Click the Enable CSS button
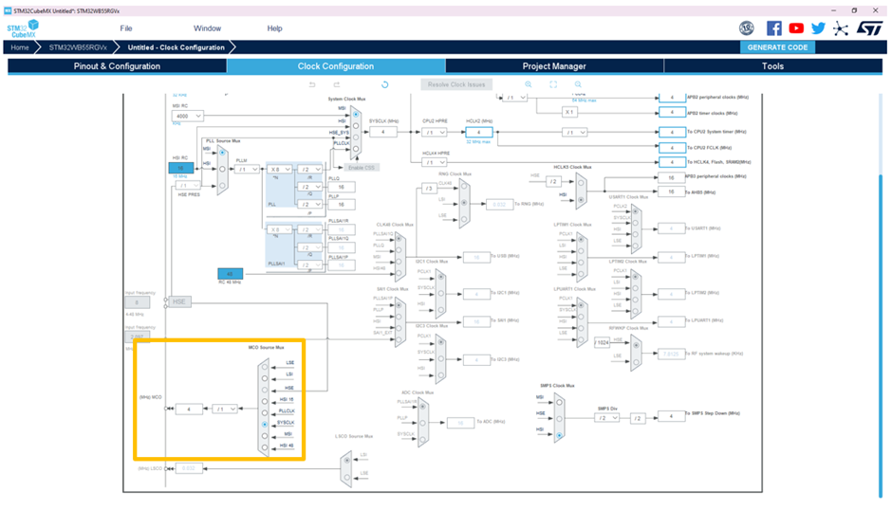Viewport: 892px width, 510px height. coord(362,168)
